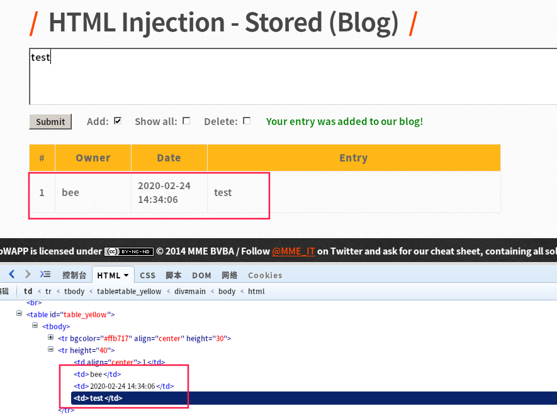
Task: Switch to the CSS tab
Action: pos(147,275)
